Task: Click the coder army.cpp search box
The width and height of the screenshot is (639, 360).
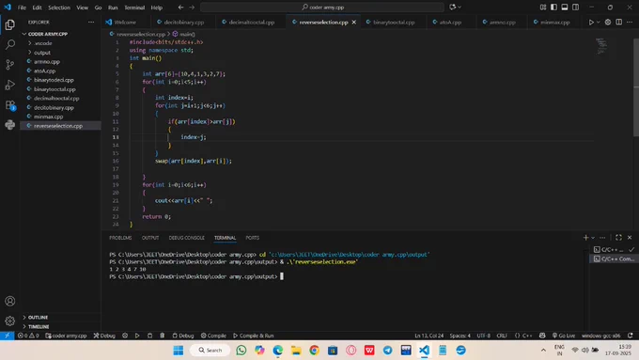Action: (x=322, y=7)
